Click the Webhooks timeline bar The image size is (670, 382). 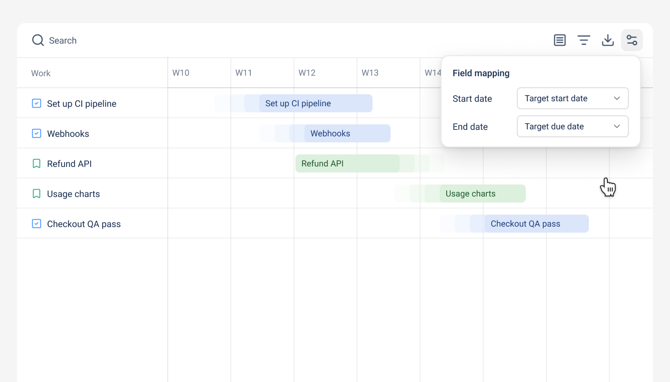[348, 133]
